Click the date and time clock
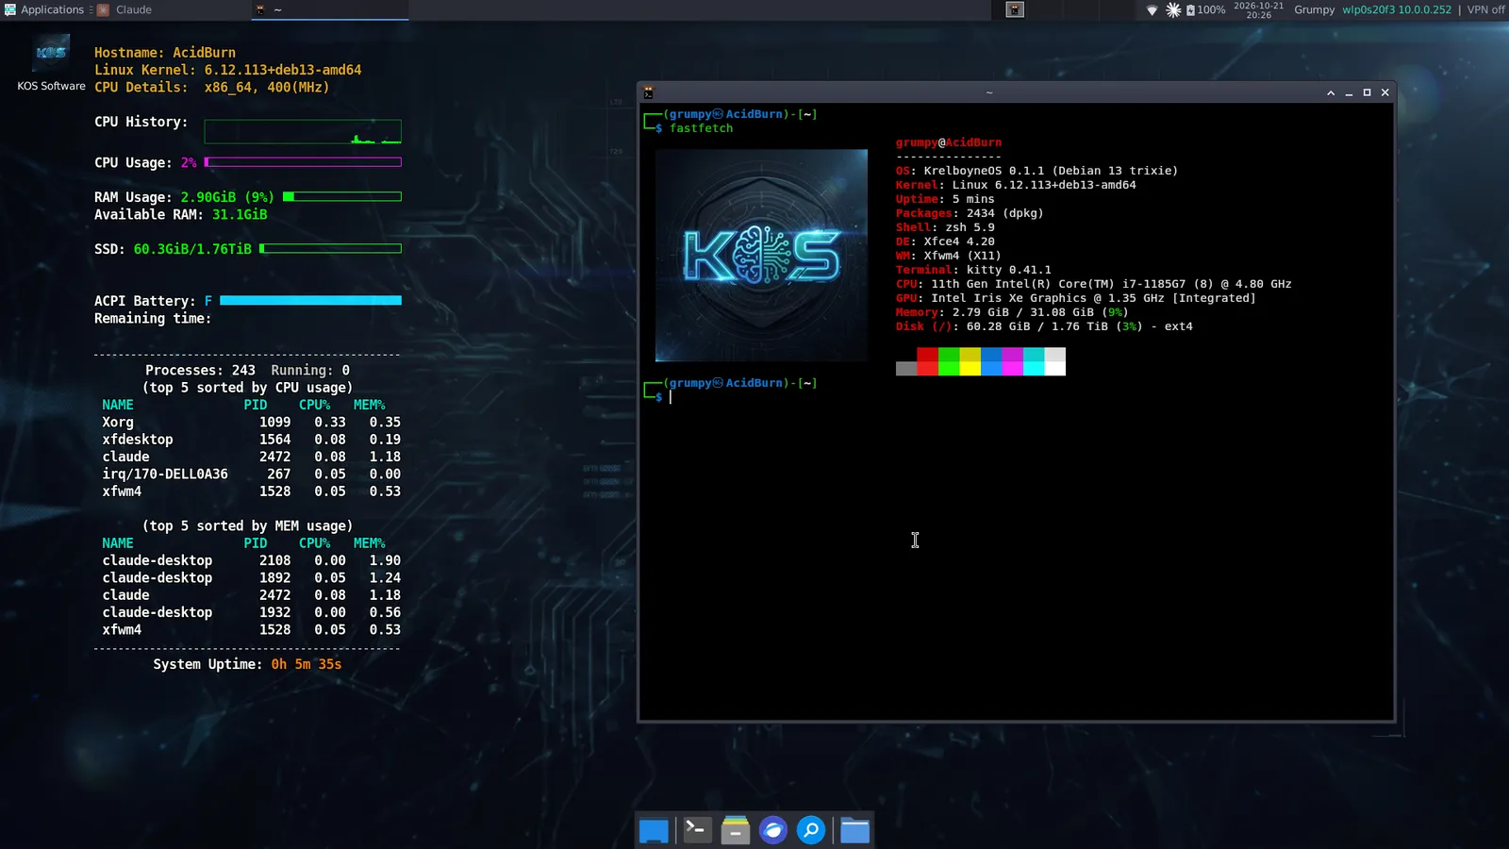This screenshot has height=849, width=1509. [1258, 9]
